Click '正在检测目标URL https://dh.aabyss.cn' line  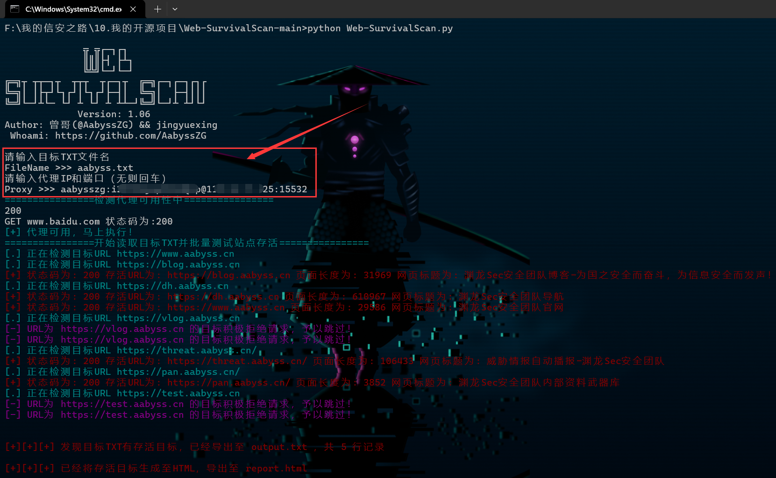click(x=117, y=286)
